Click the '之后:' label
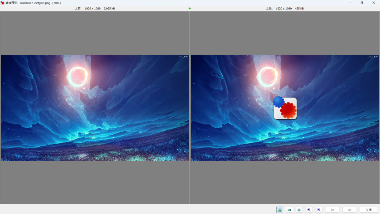Image resolution: width=380 pixels, height=214 pixels. 269,8
